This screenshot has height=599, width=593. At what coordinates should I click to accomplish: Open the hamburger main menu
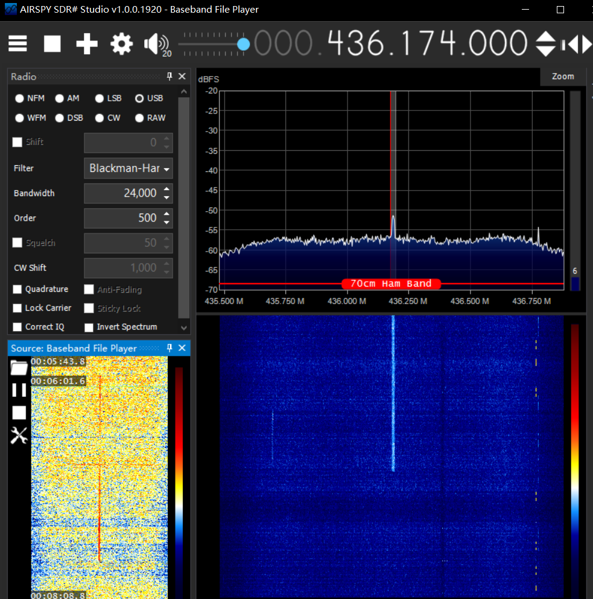17,43
